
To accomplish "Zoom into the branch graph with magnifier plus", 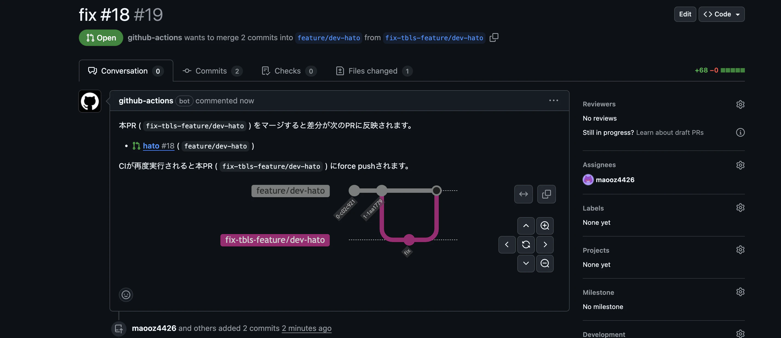I will pyautogui.click(x=545, y=226).
